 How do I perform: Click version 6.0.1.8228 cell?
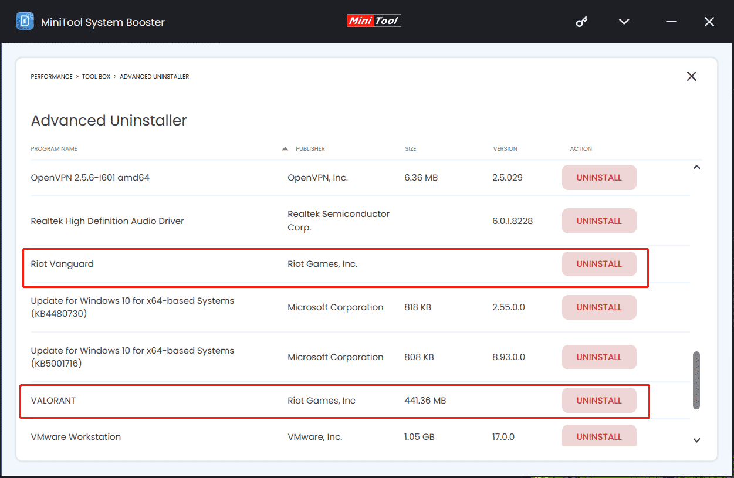pyautogui.click(x=513, y=221)
